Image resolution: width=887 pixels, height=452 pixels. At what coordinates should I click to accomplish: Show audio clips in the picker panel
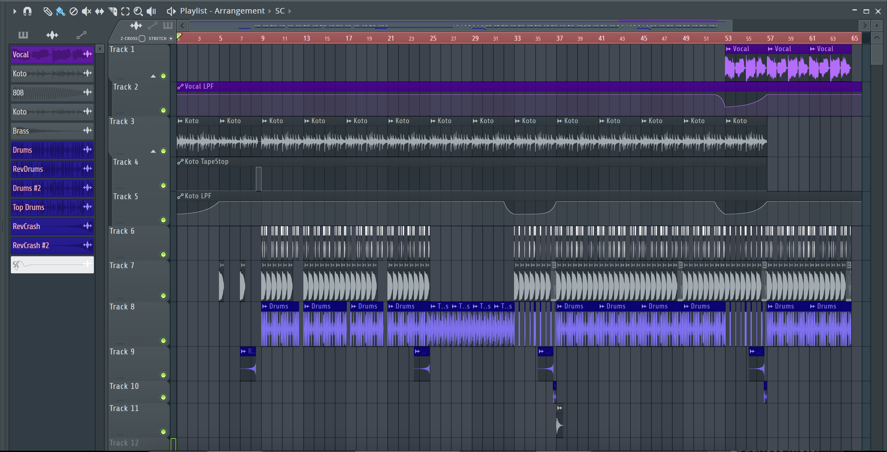coord(52,35)
